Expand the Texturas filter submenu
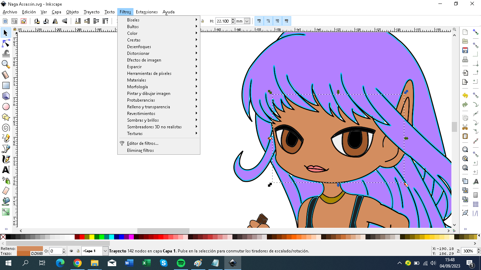481x270 pixels. coord(159,134)
